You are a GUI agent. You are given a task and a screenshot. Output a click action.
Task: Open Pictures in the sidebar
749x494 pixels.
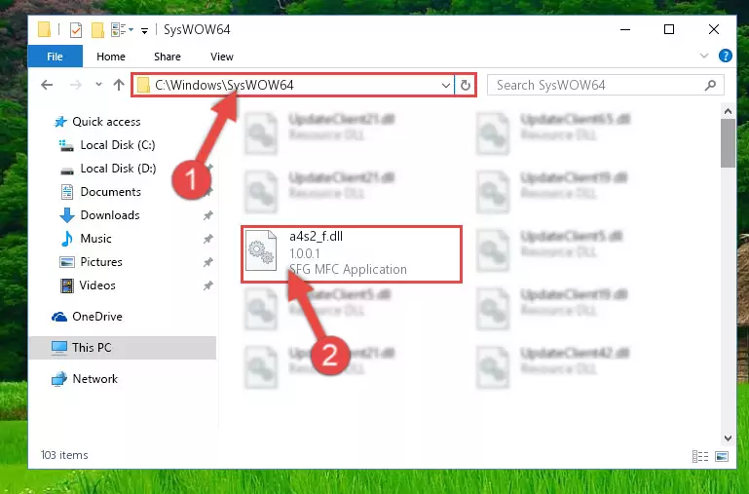pos(101,262)
